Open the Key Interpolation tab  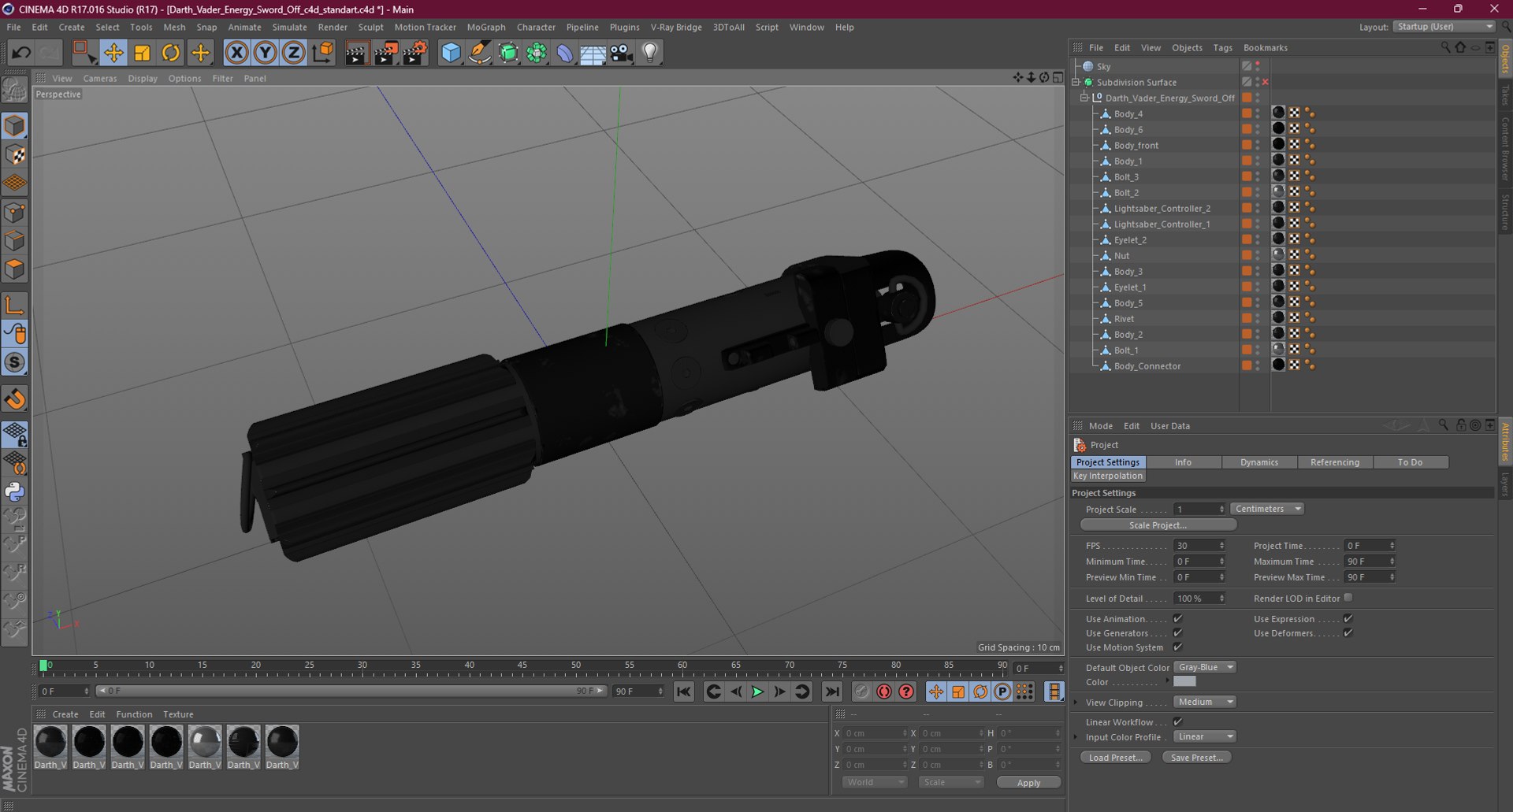1108,476
